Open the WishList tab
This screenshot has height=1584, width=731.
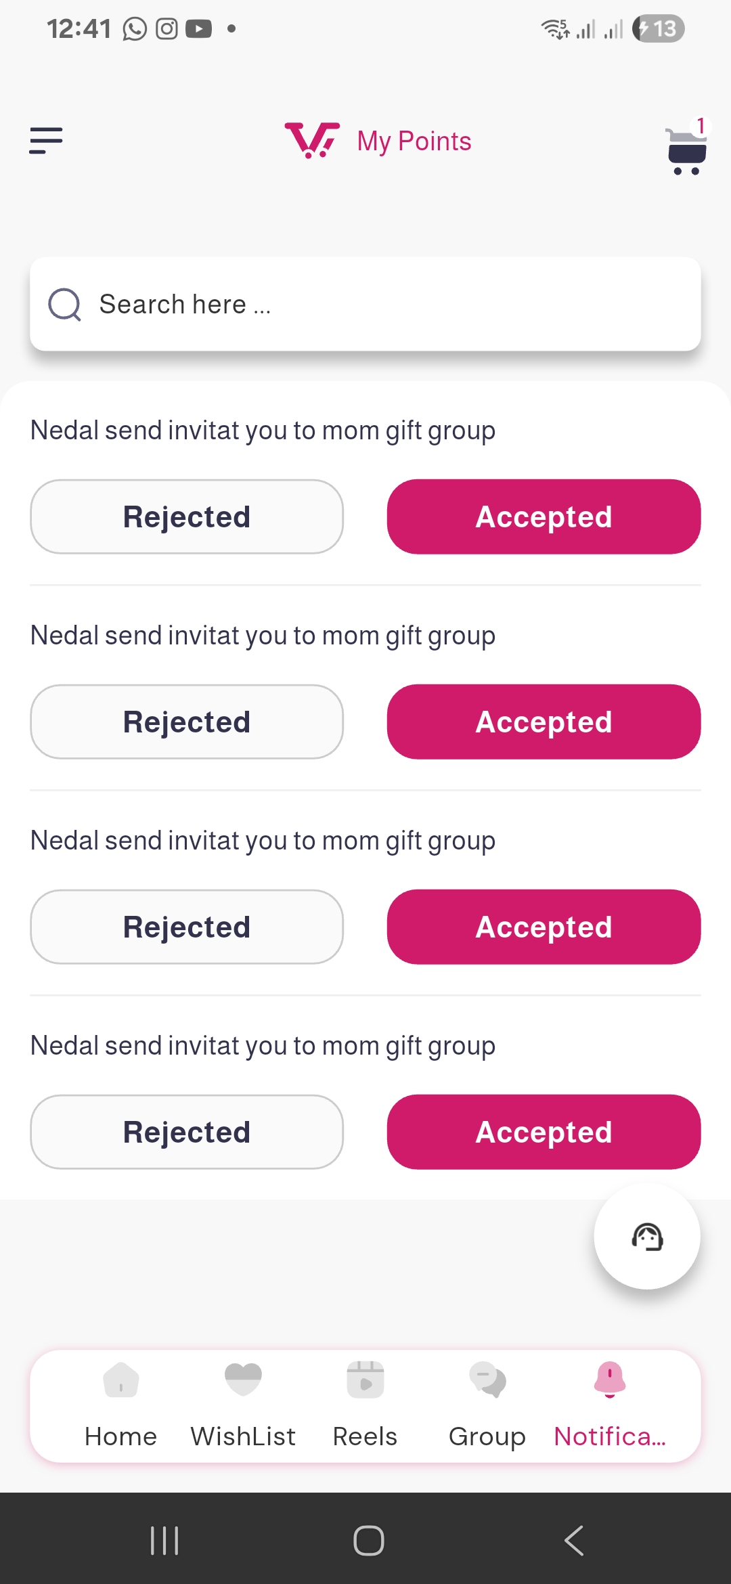point(243,1405)
